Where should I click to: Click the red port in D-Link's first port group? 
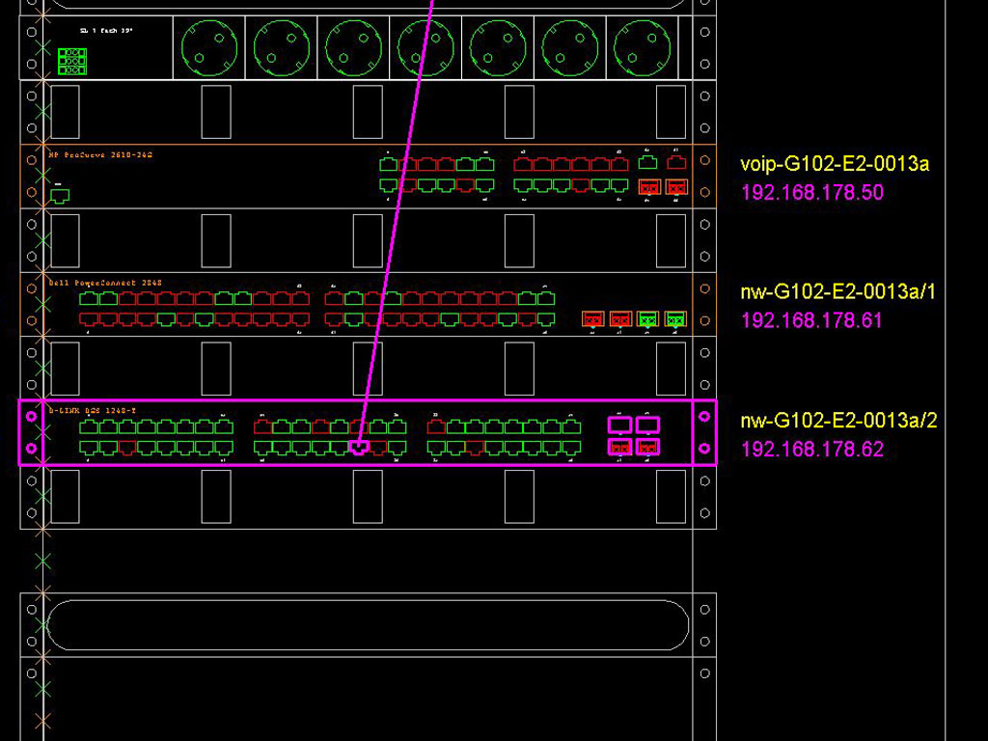tap(127, 448)
